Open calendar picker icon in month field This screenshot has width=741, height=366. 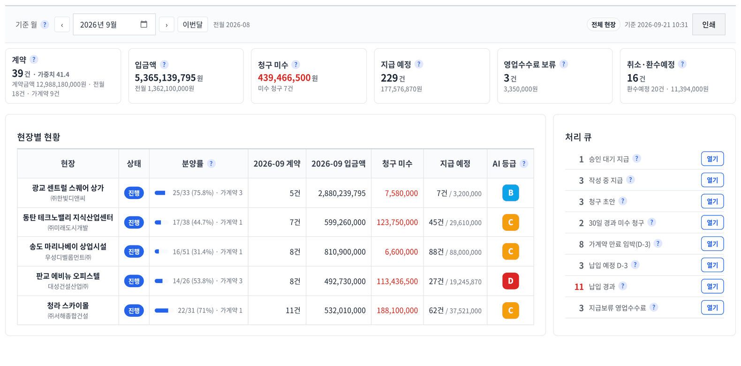pyautogui.click(x=144, y=24)
